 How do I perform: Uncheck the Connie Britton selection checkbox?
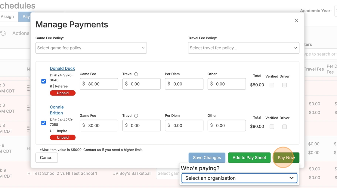[44, 123]
